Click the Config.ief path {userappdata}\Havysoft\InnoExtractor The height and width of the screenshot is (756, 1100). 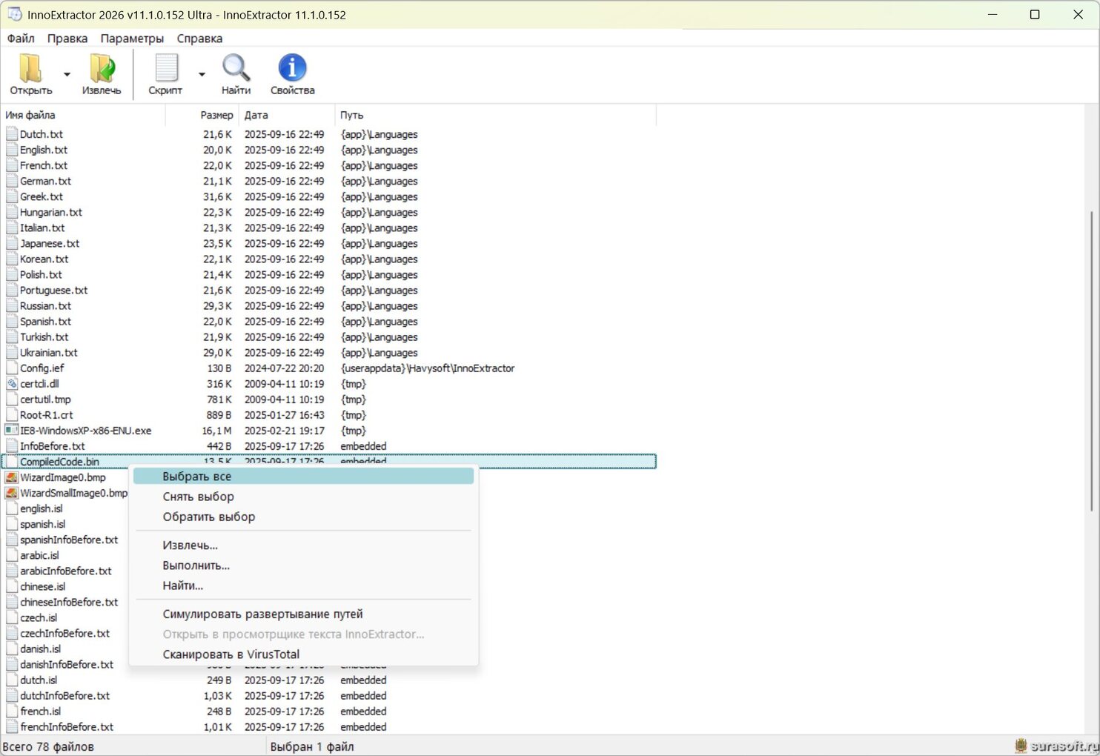428,368
